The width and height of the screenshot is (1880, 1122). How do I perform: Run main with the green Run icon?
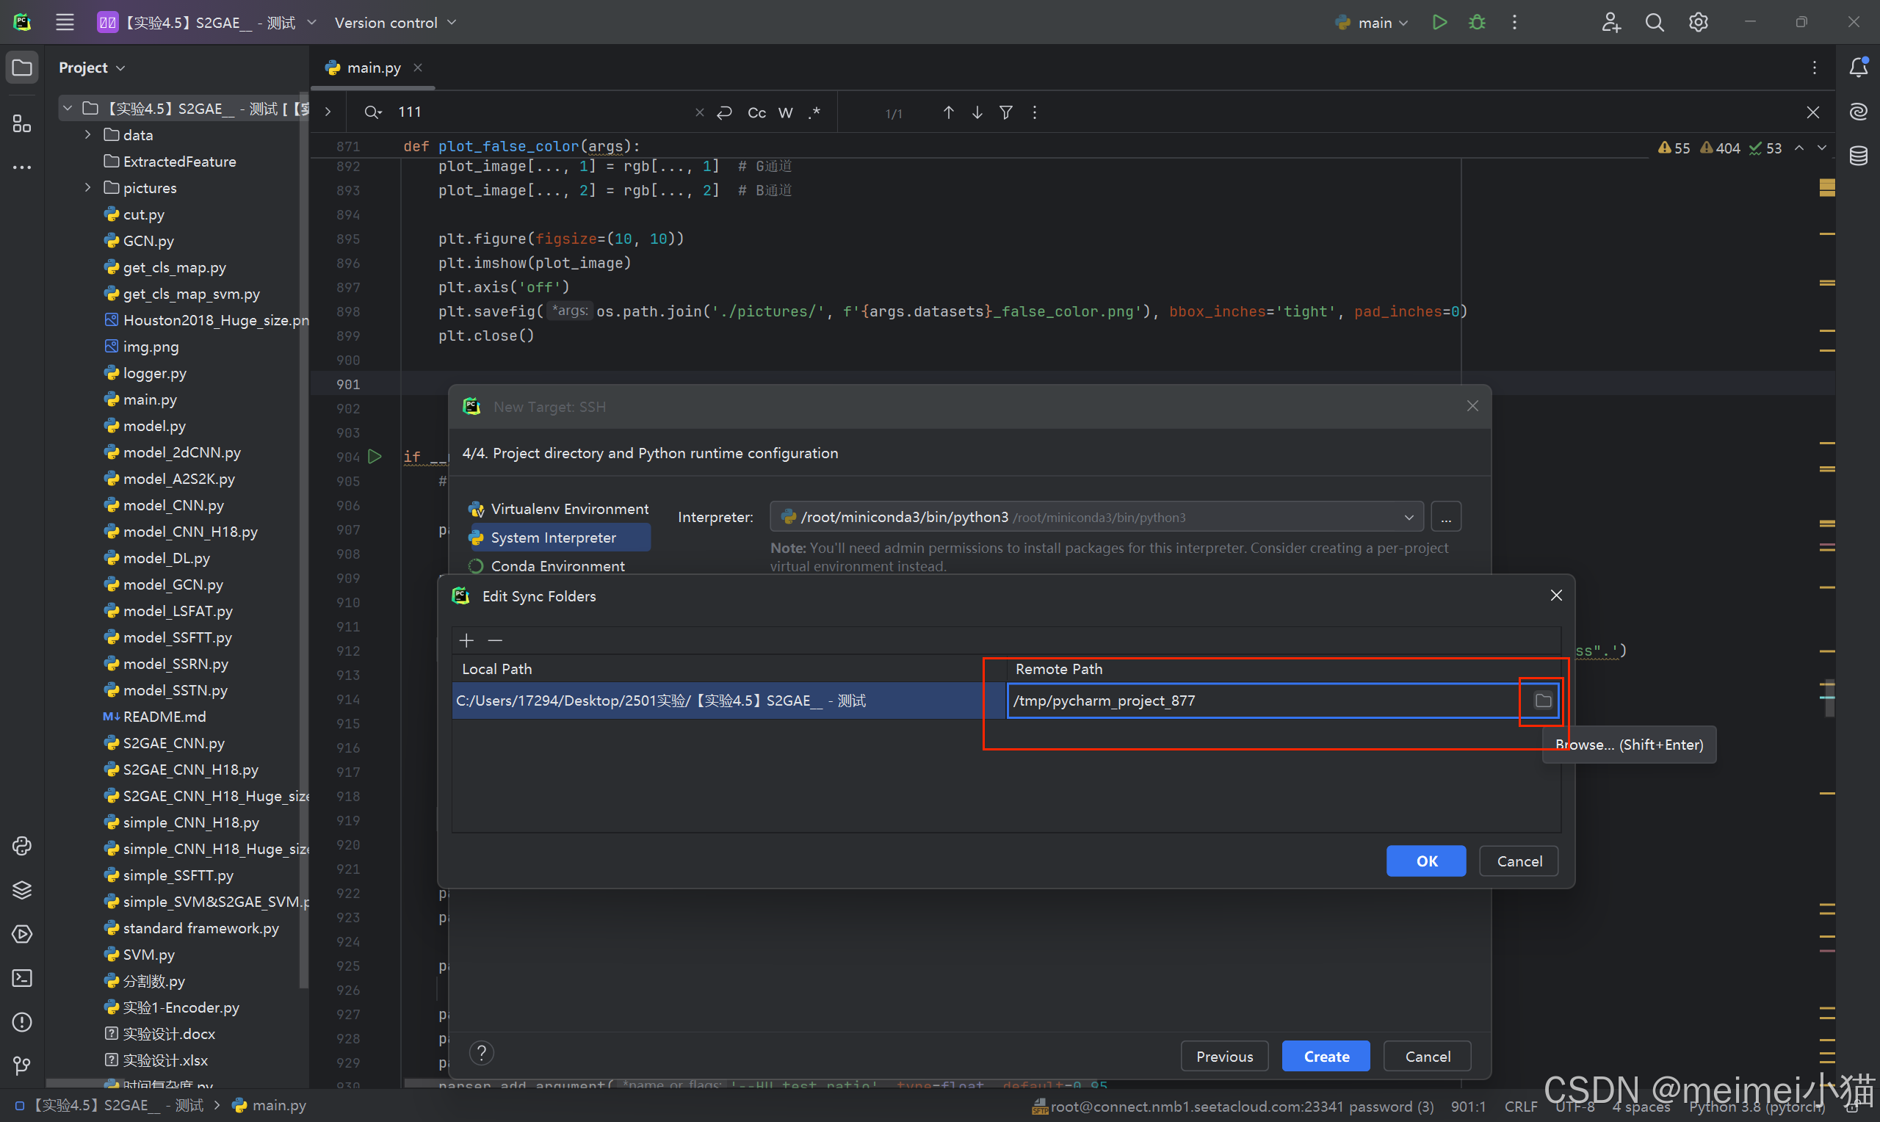click(1439, 23)
